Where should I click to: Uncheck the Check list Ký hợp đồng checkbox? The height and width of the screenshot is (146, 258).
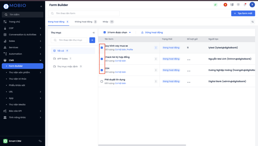[102, 59]
